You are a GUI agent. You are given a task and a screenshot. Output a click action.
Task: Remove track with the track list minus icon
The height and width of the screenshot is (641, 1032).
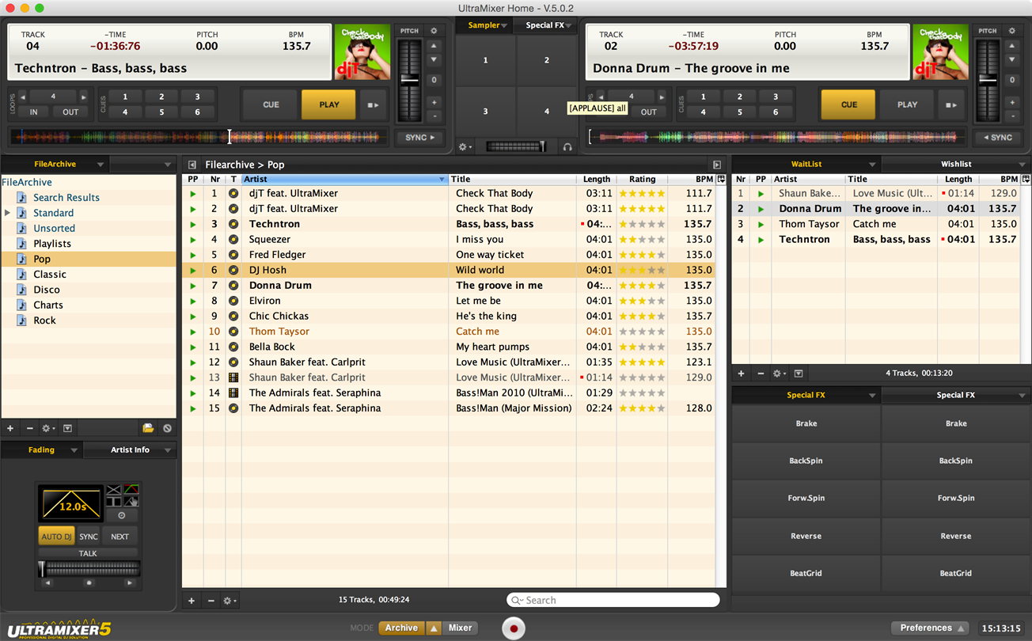[211, 601]
